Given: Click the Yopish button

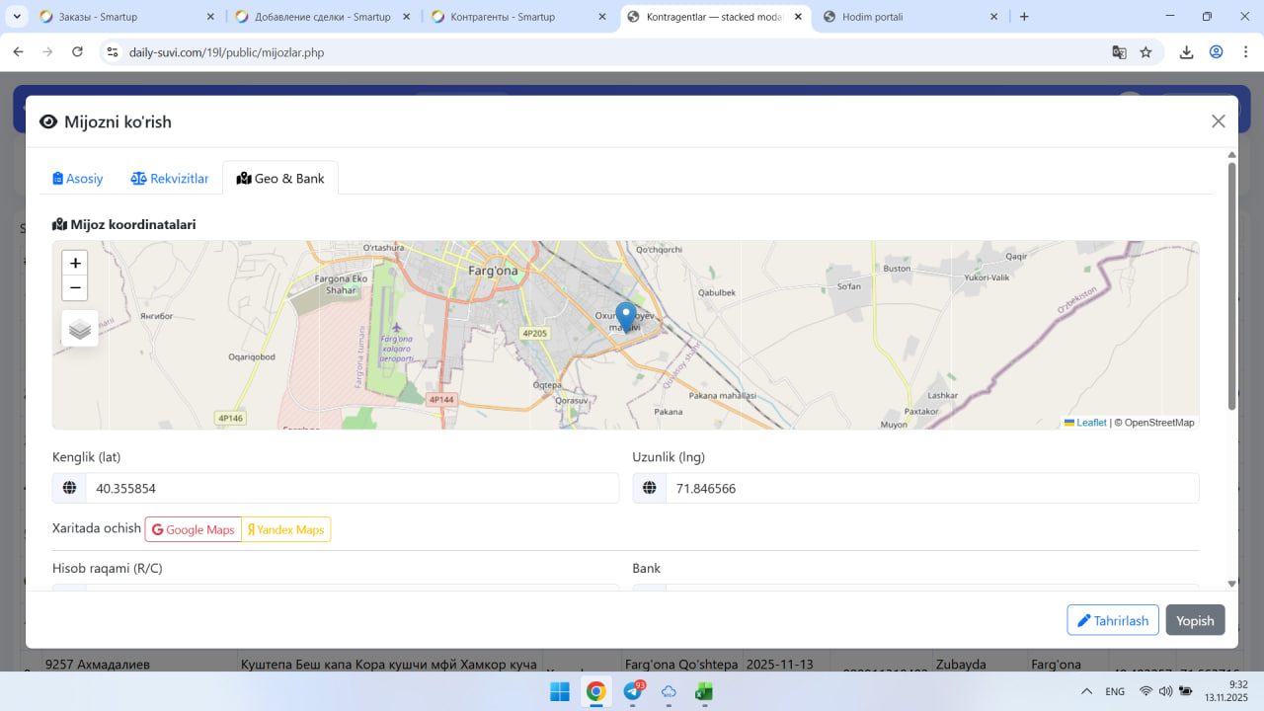Looking at the screenshot, I should tap(1195, 620).
